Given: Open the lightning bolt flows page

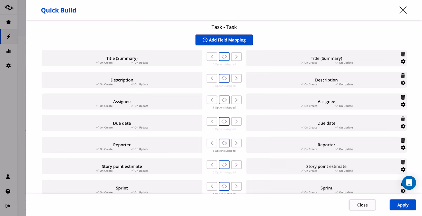Looking at the screenshot, I should click(8, 36).
